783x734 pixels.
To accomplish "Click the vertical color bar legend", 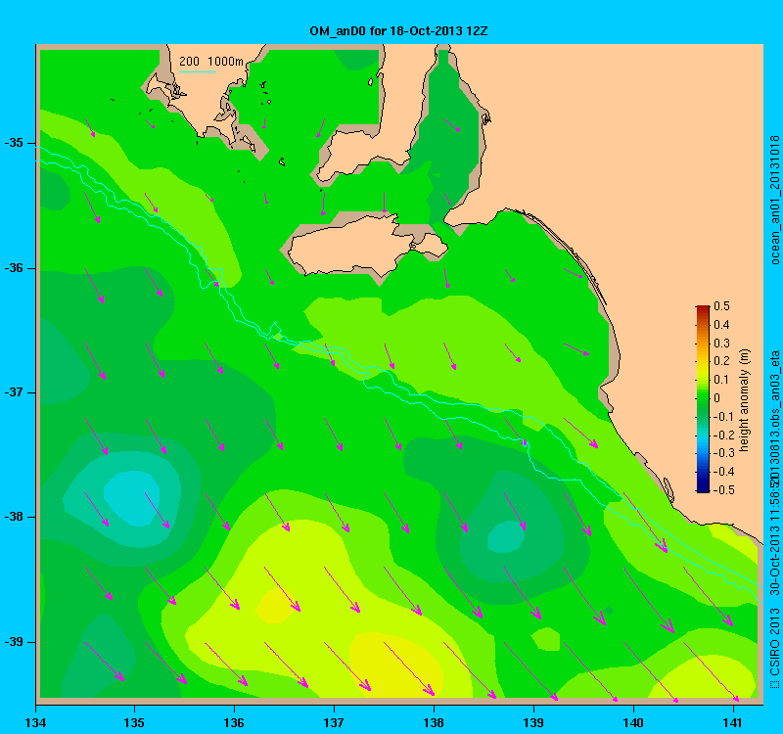I will pyautogui.click(x=703, y=398).
